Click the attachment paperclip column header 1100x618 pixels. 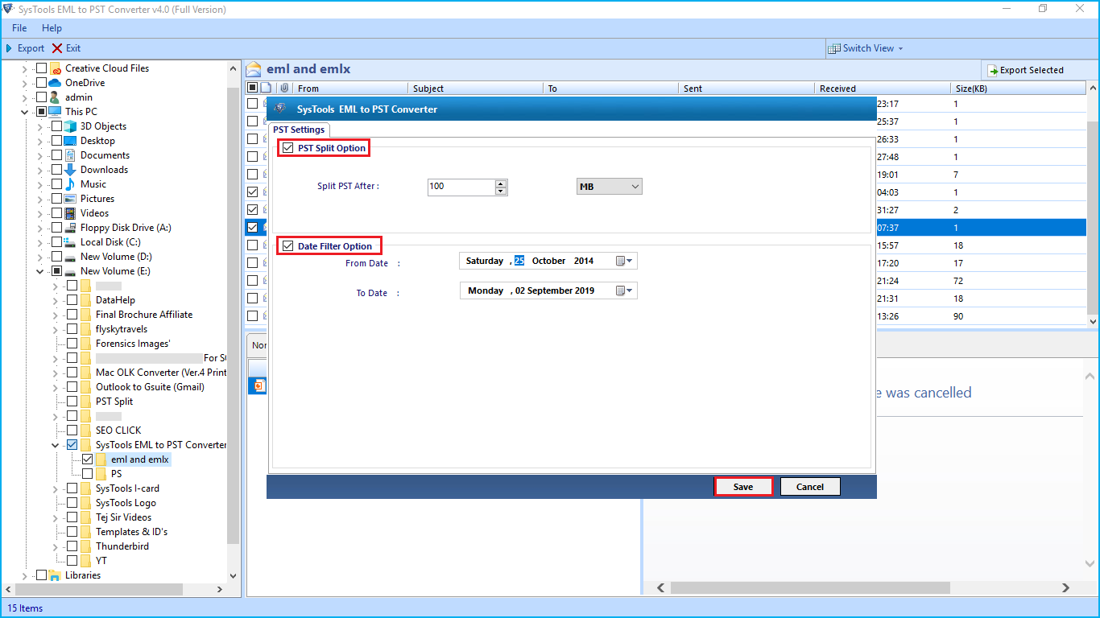click(284, 88)
